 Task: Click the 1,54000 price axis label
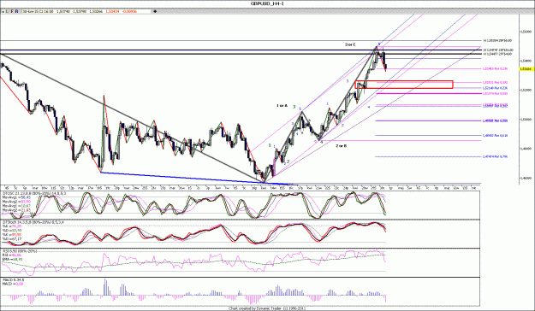[527, 61]
